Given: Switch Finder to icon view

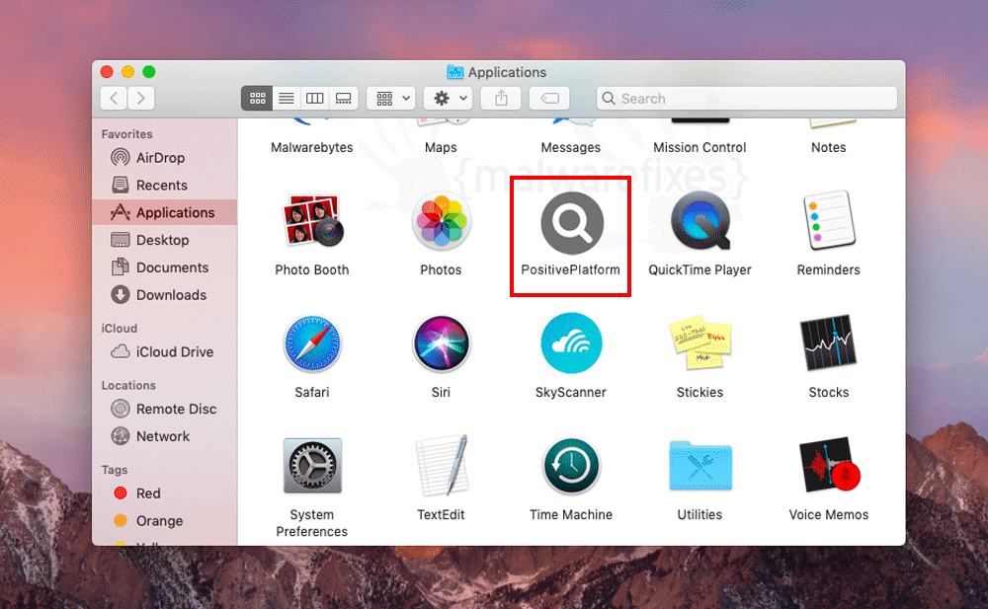Looking at the screenshot, I should [257, 99].
